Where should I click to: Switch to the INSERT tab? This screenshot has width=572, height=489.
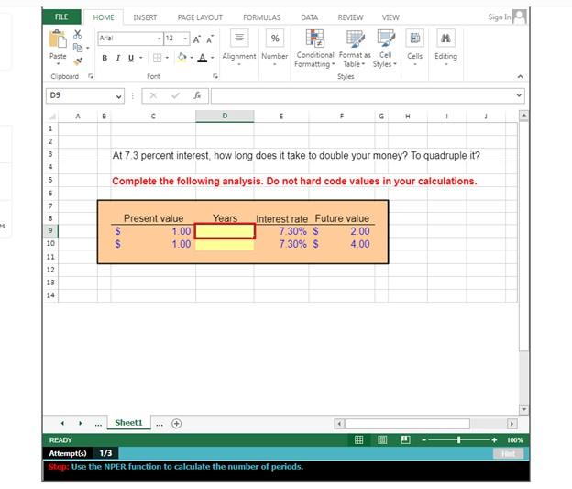point(145,17)
